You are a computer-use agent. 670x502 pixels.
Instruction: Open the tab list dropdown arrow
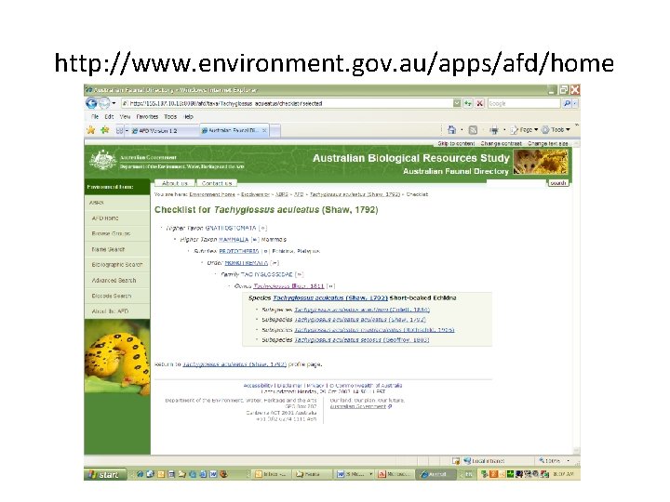[x=127, y=131]
